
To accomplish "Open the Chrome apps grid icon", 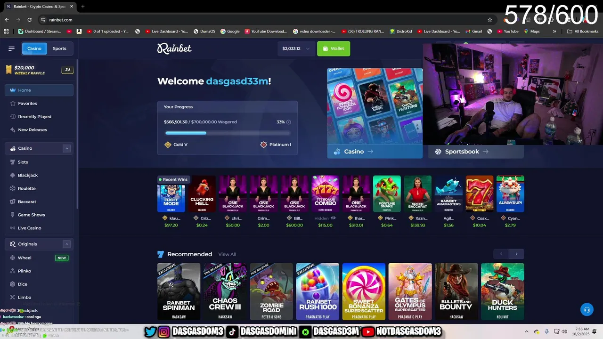I will pos(6,32).
